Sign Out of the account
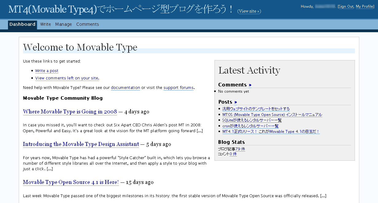The width and height of the screenshot is (378, 203). [346, 6]
